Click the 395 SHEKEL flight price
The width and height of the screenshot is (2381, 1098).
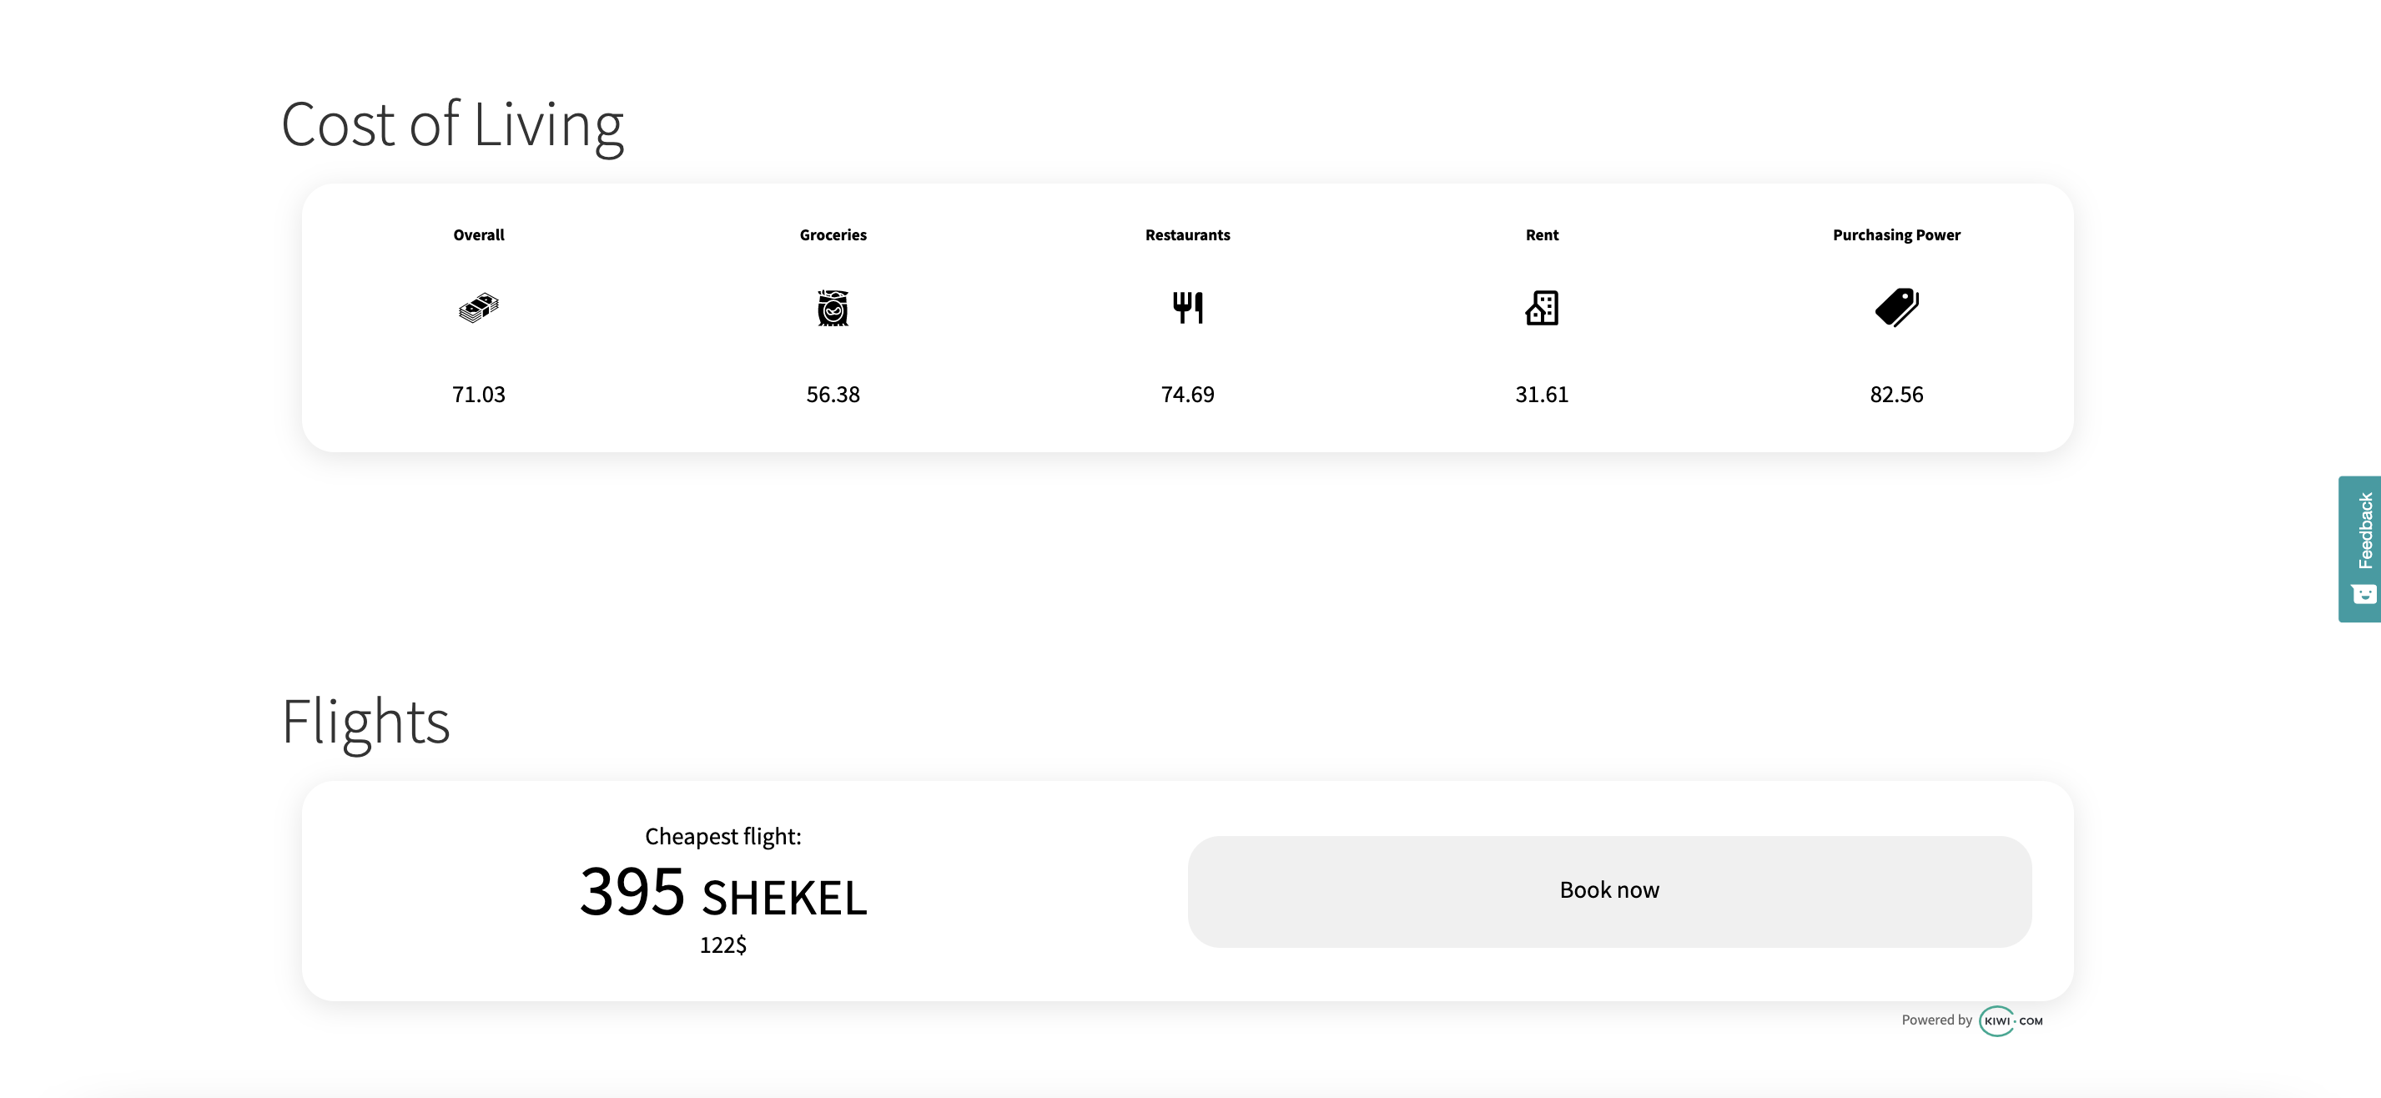click(x=722, y=893)
